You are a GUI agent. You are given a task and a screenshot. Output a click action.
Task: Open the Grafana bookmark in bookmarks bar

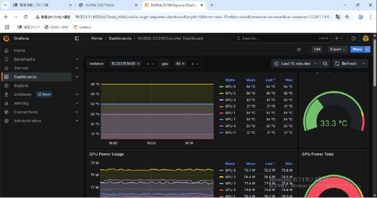coord(82,27)
